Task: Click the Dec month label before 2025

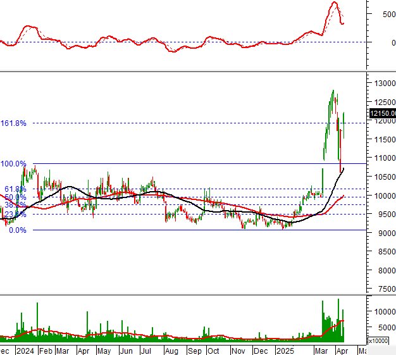Action: pyautogui.click(x=261, y=351)
